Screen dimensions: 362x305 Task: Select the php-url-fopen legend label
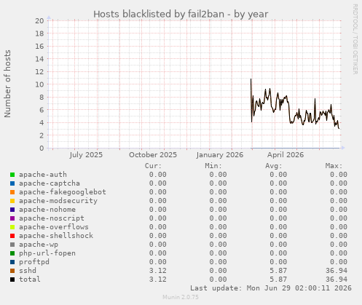pyautogui.click(x=47, y=253)
